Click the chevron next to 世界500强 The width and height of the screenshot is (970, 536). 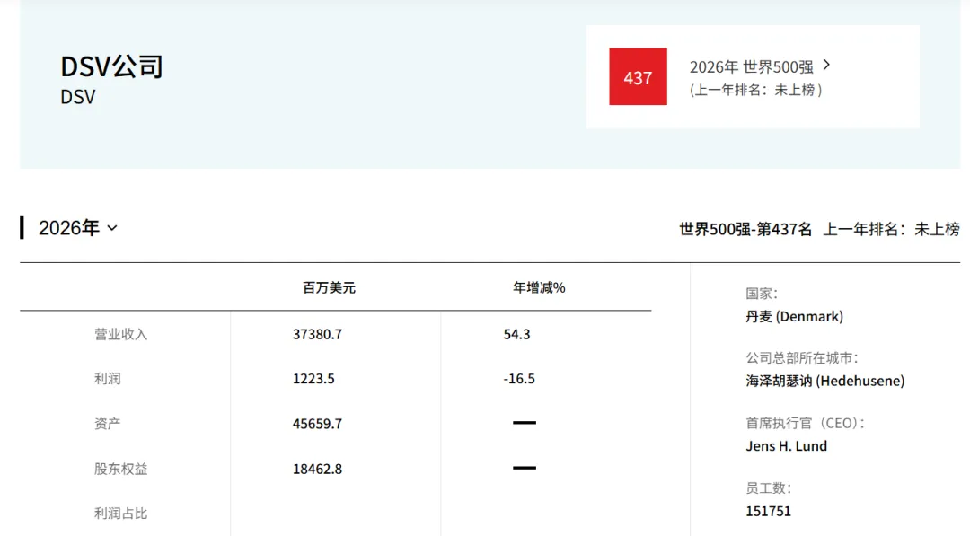coord(827,65)
